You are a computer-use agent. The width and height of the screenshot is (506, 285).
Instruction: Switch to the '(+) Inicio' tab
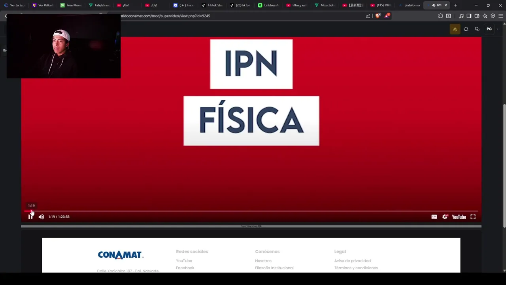point(184,5)
